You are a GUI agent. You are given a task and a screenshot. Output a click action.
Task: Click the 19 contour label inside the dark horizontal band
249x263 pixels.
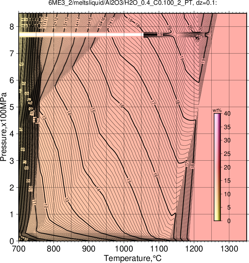click(160, 34)
